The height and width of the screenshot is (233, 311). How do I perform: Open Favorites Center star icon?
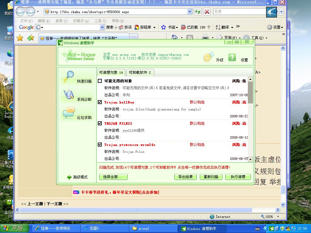20,38
